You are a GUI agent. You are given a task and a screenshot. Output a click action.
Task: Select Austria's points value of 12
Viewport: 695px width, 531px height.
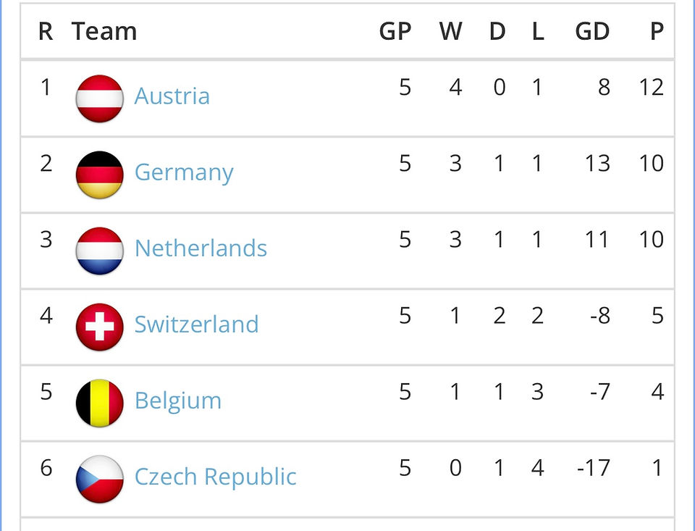652,87
